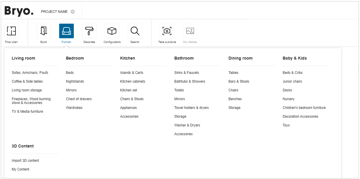Open the Decorate paint roller tool
Viewport: 360px width, 179px height.
89,31
